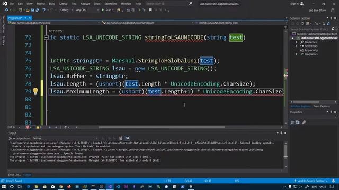
Task: Click the Solution Explorer refresh icon
Action: click(x=328, y=24)
